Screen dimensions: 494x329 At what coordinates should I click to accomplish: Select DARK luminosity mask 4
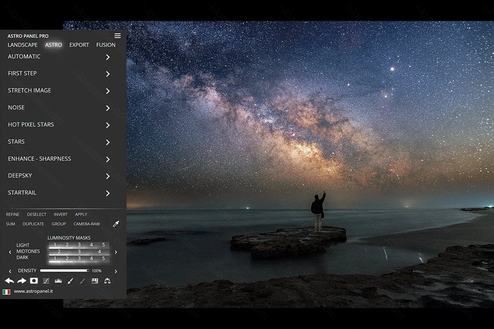(x=91, y=258)
